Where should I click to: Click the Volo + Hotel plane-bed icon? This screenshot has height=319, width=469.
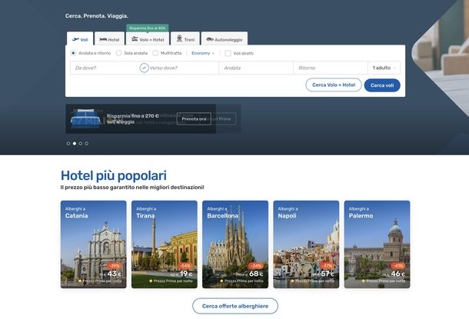tap(135, 38)
